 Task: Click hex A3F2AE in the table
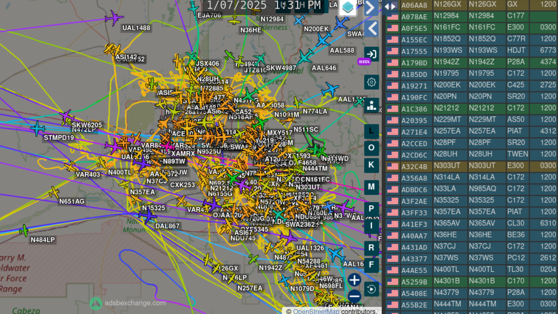tap(414, 201)
